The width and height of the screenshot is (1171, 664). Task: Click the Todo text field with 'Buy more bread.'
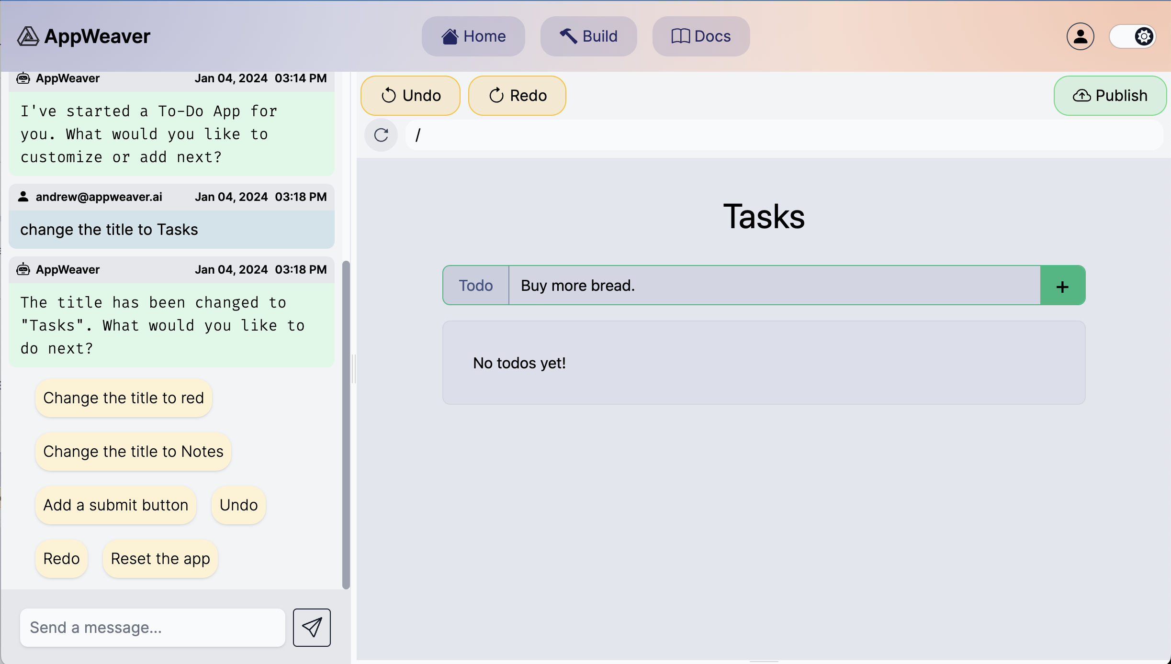774,286
